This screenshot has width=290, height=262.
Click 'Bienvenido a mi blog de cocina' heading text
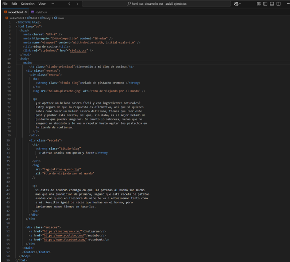click(x=101, y=67)
